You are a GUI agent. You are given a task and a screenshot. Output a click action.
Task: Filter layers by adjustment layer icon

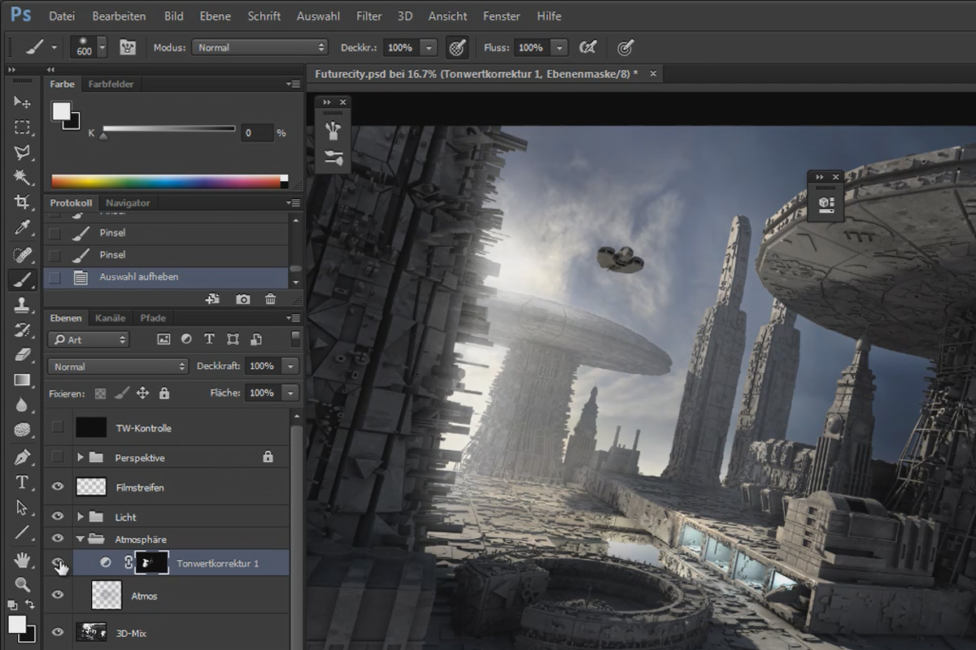coord(186,339)
